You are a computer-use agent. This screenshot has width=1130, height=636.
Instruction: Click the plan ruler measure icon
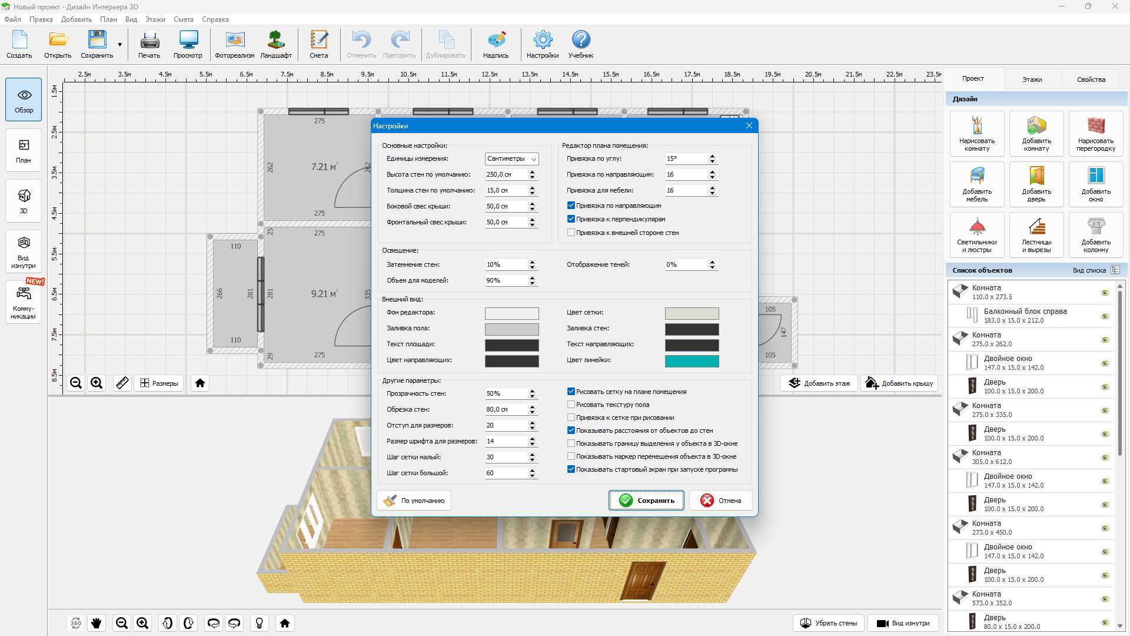pyautogui.click(x=122, y=383)
